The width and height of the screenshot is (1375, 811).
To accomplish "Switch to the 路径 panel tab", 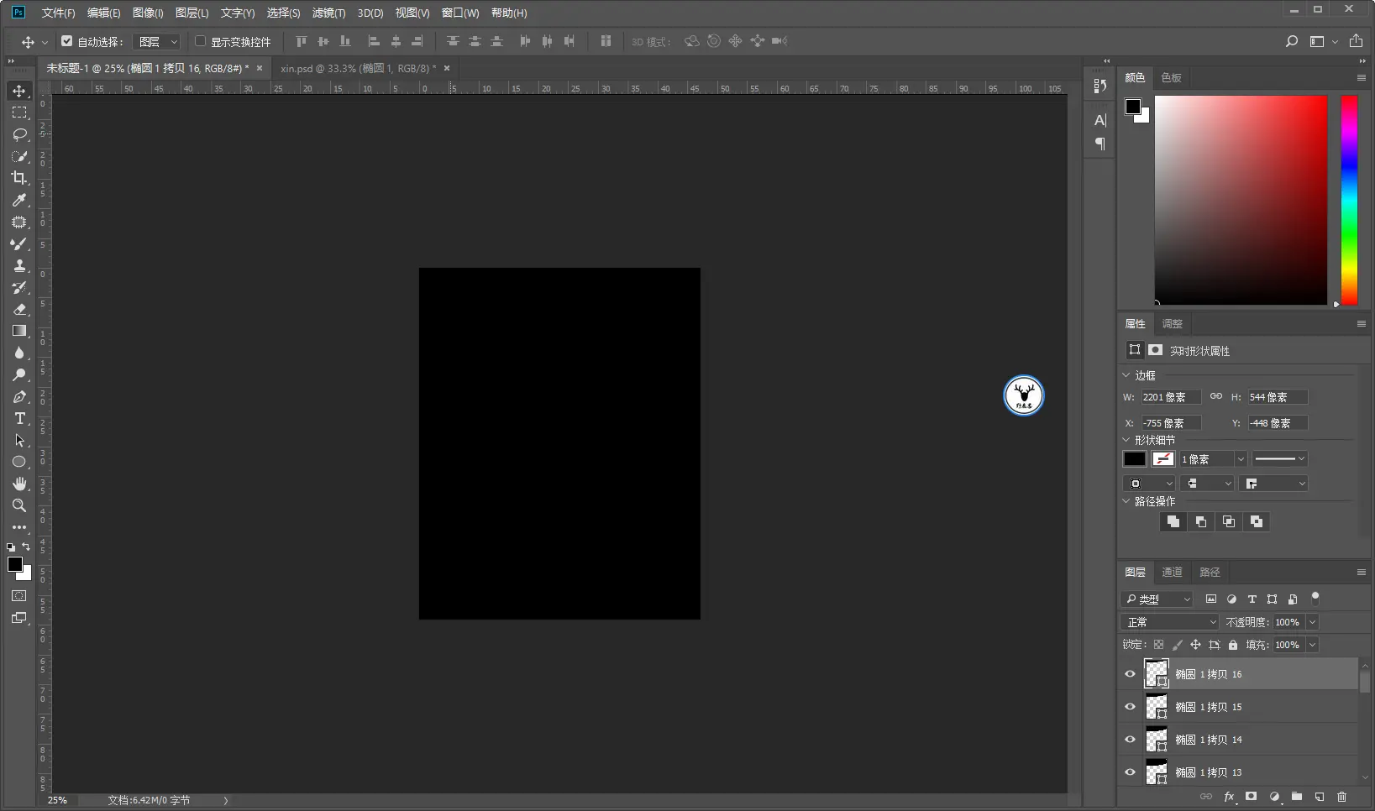I will click(x=1210, y=572).
